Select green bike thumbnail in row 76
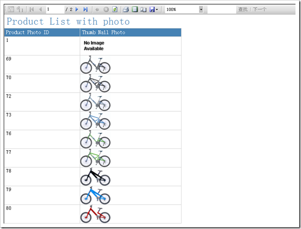 click(x=95, y=139)
